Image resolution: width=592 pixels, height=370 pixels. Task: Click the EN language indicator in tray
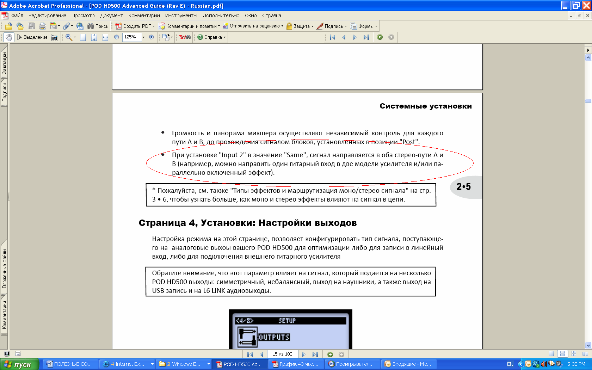[x=510, y=364]
